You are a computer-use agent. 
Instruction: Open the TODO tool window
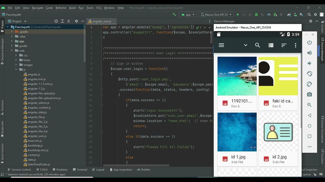42,170
